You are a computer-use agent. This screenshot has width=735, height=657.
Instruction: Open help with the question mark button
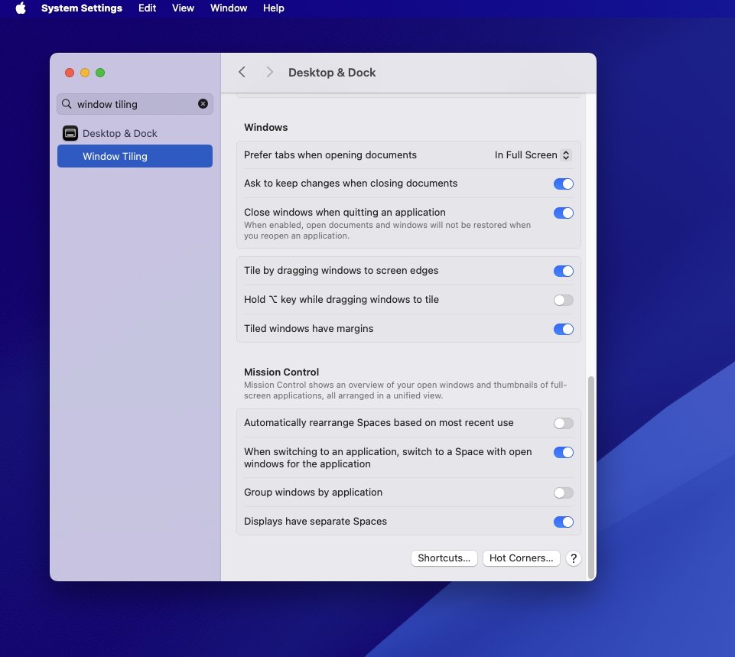click(574, 558)
